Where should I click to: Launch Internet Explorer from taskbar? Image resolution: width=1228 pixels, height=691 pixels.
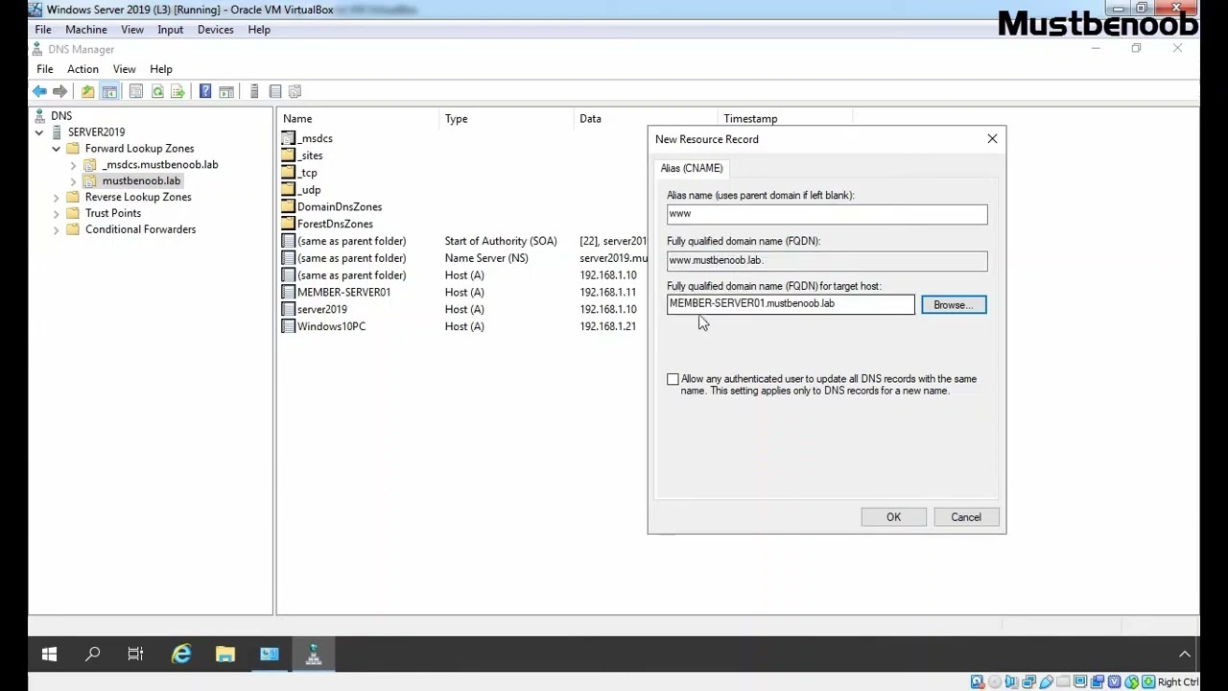tap(181, 655)
